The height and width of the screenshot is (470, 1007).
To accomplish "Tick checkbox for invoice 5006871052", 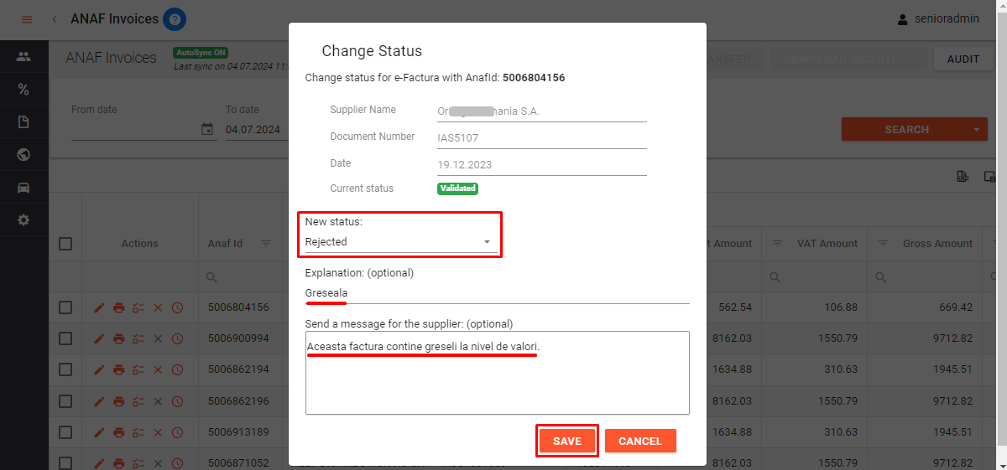I will point(65,462).
